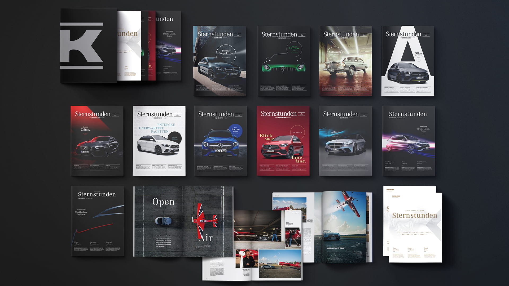This screenshot has width=509, height=286.
Task: Select the "ENTDECKE UNERWARTETE FACETTEN" headline
Action: click(157, 128)
